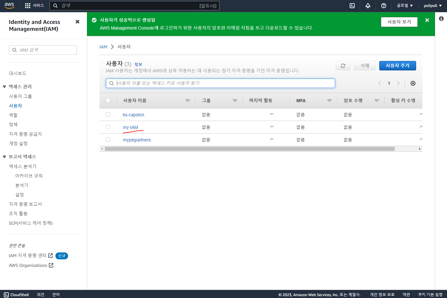
Task: Sort by MFA column arrow
Action: click(330, 101)
